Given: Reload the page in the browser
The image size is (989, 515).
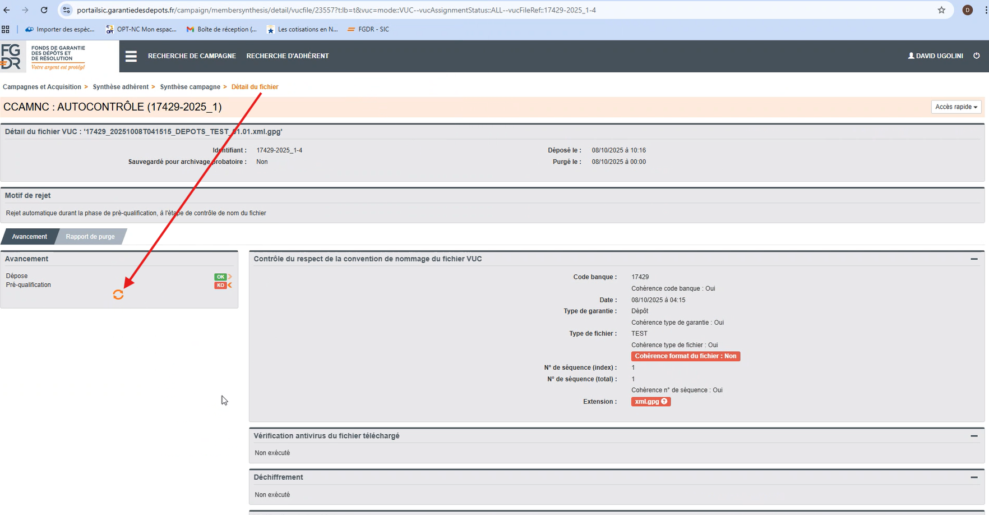Looking at the screenshot, I should point(44,10).
